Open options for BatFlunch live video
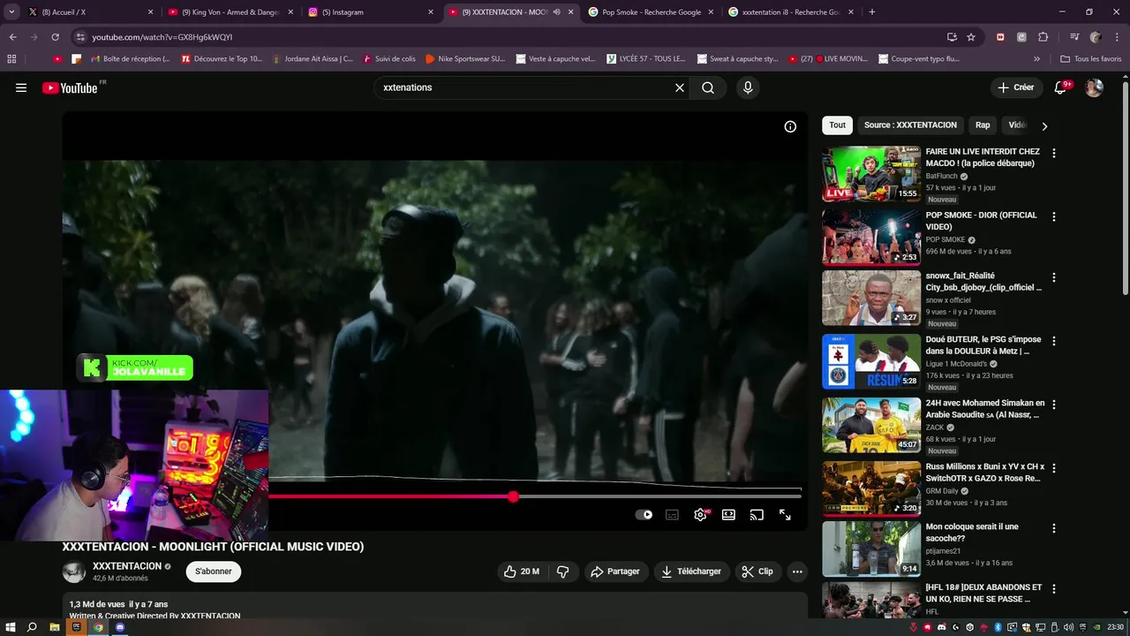The height and width of the screenshot is (636, 1130). (x=1053, y=153)
